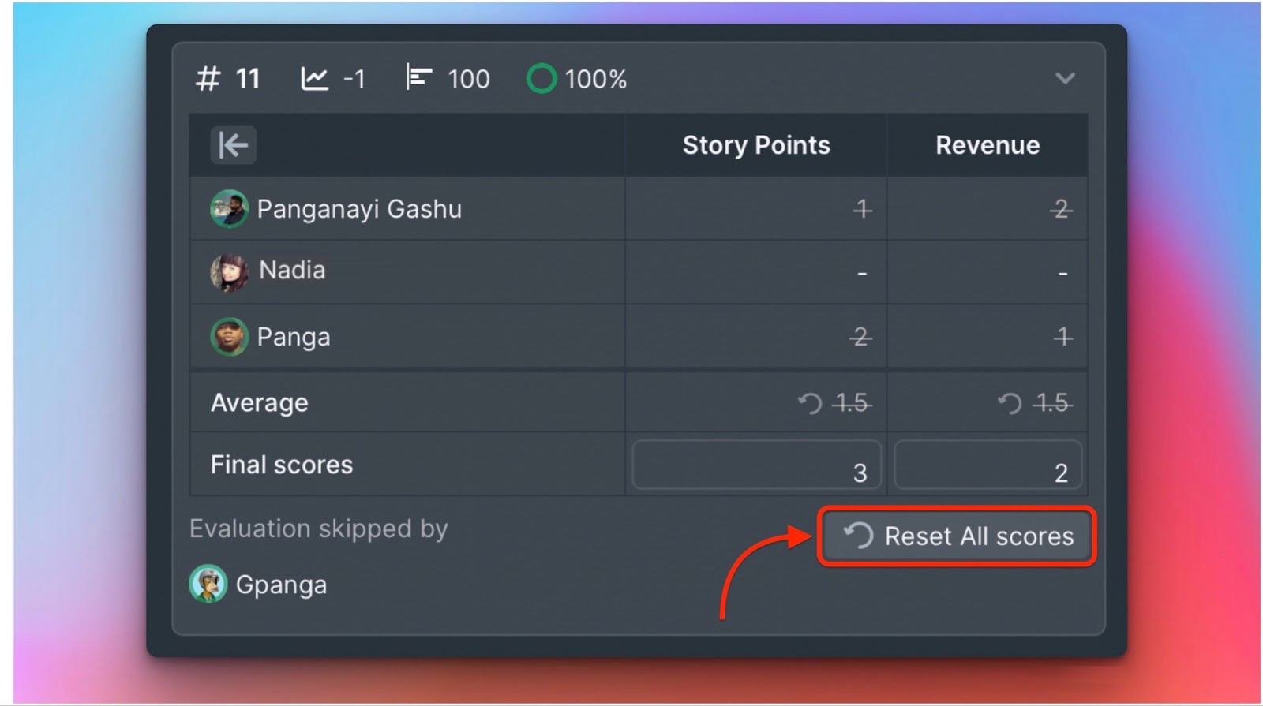The width and height of the screenshot is (1263, 706).
Task: Click Panga's Revenue score cell
Action: 1062,337
